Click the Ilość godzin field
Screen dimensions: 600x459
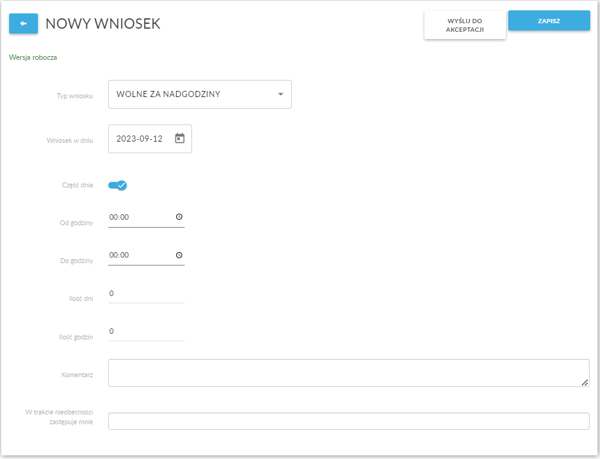(x=146, y=331)
